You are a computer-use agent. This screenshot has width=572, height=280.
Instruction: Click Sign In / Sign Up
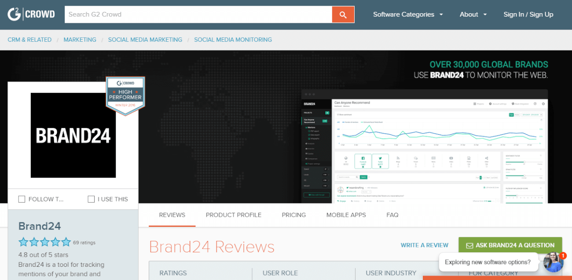(x=528, y=14)
